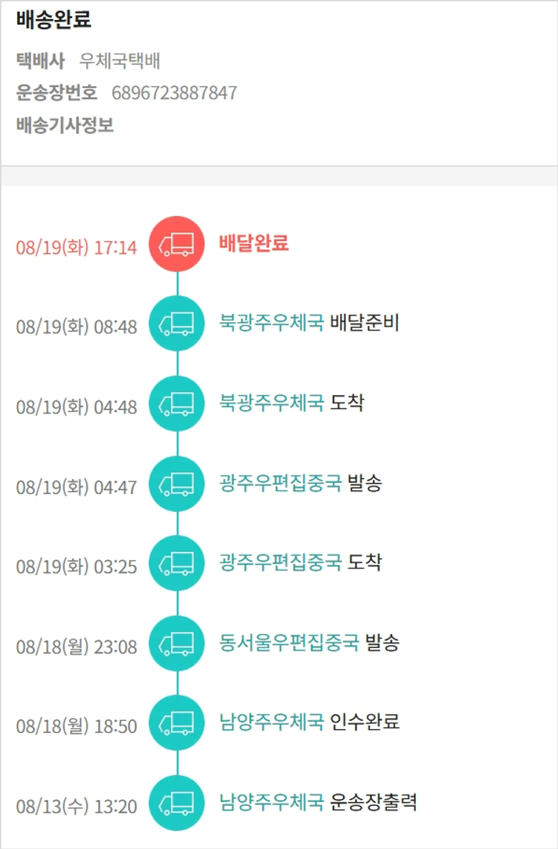The image size is (558, 849).
Task: Select 남양주우체국 link in the 운송장출력 row
Action: point(272,802)
